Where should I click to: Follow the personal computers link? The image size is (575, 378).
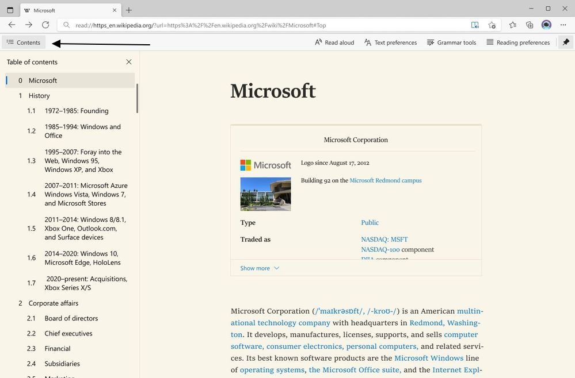coord(382,346)
